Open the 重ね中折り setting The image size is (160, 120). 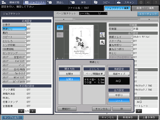click(121, 45)
